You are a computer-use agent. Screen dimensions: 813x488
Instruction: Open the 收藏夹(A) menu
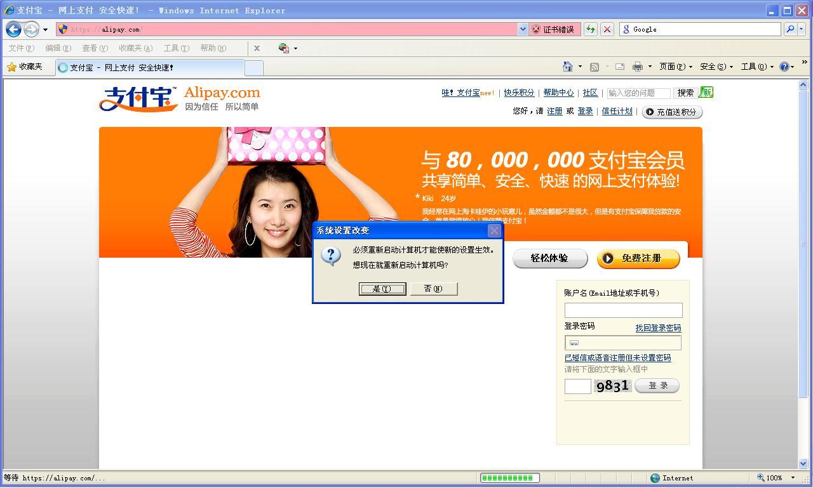click(x=135, y=48)
